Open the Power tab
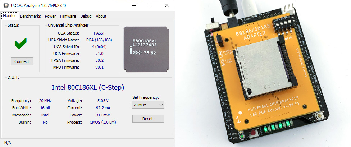 tap(50, 16)
